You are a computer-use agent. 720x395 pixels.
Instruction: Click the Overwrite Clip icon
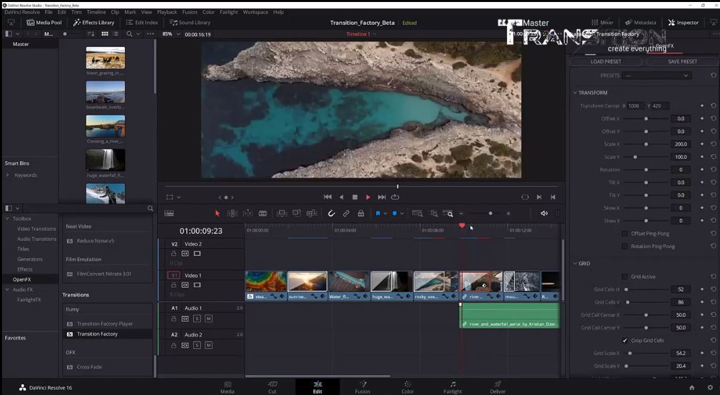pyautogui.click(x=297, y=214)
